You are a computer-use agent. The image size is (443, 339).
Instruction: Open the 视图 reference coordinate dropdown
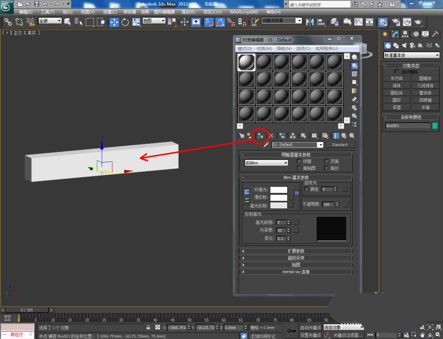point(154,21)
